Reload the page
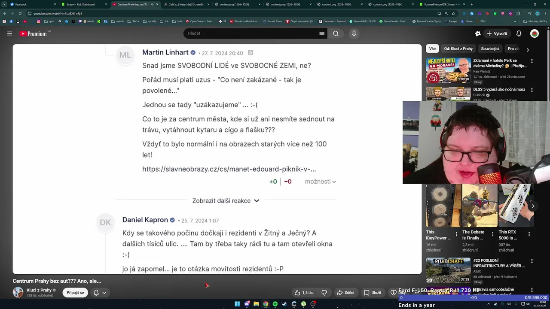The image size is (550, 309). [20, 14]
